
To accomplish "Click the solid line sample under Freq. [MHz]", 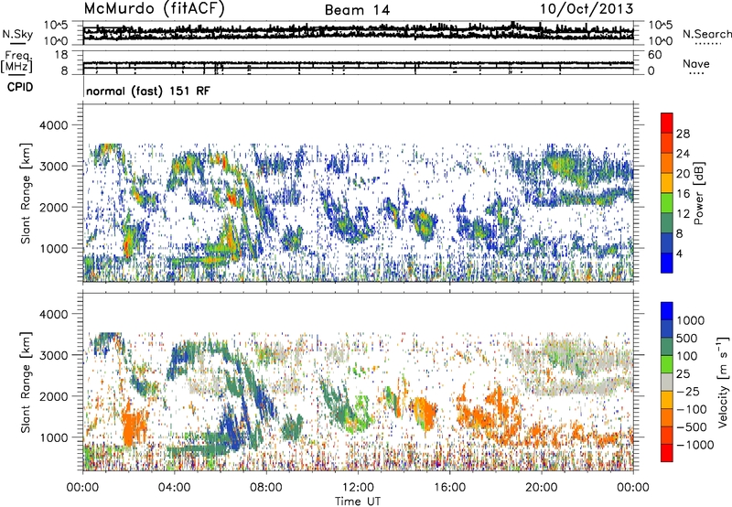I will click(17, 75).
